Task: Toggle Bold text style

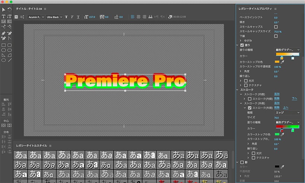Action: 66,17
